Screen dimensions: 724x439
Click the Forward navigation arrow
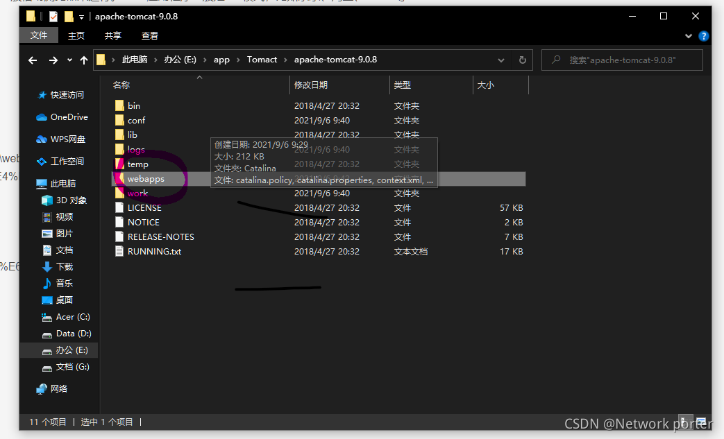(53, 60)
